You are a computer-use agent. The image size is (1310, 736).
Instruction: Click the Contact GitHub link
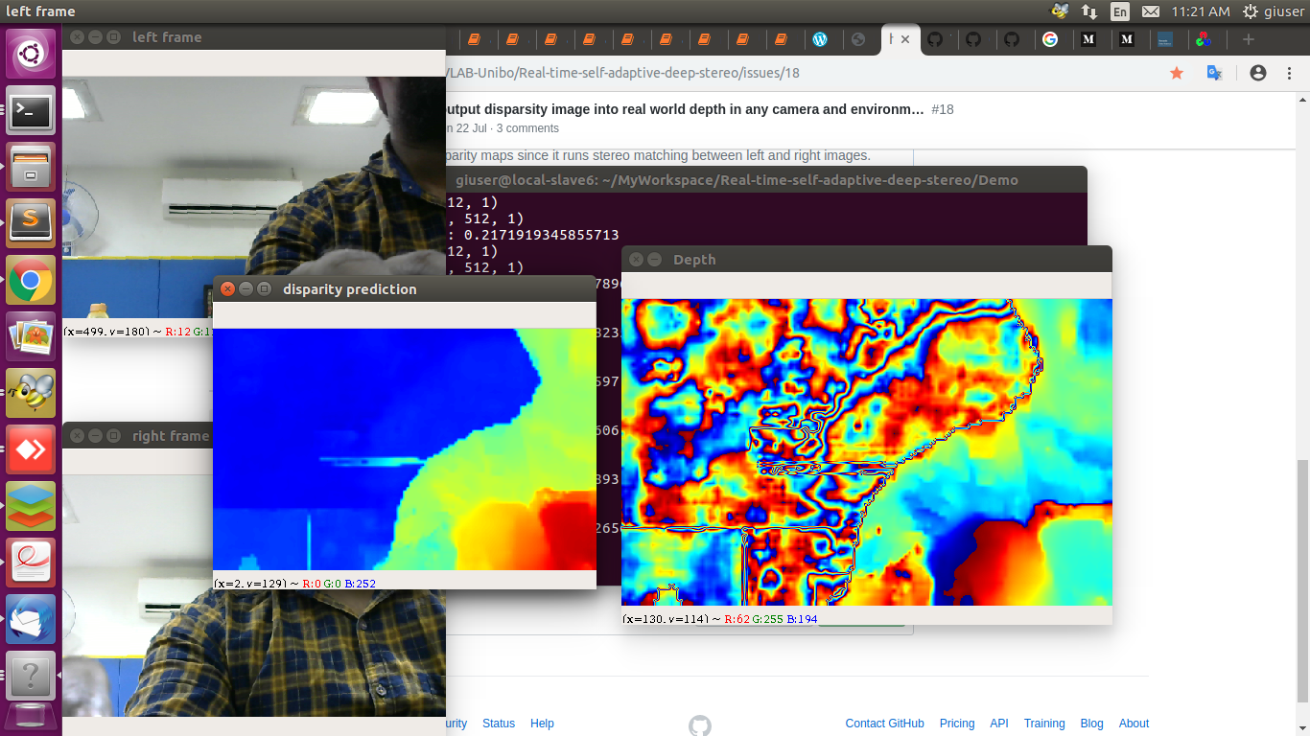(883, 724)
